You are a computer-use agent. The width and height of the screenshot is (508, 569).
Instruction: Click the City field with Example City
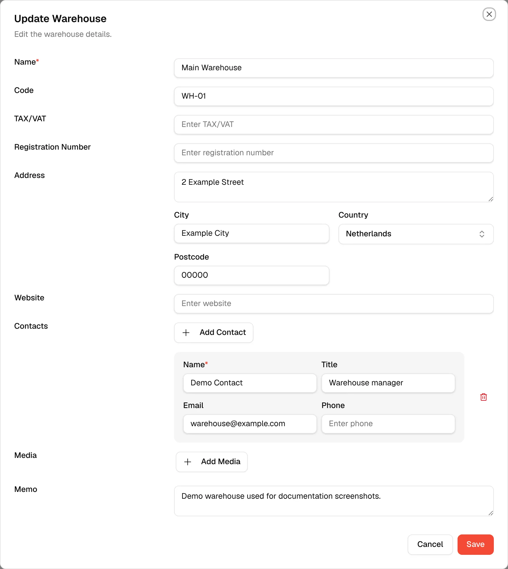pos(251,233)
